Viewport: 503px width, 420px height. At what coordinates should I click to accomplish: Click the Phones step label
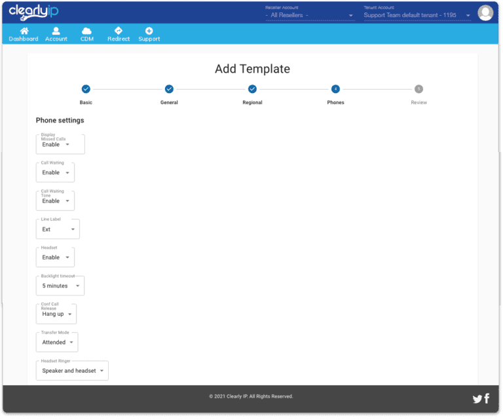point(335,102)
